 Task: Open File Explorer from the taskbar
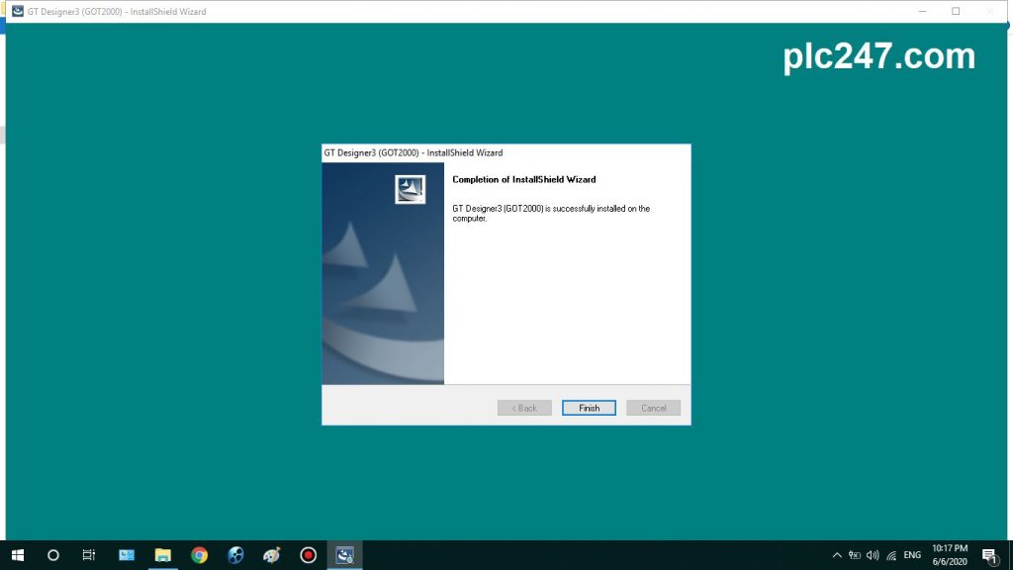click(x=163, y=555)
